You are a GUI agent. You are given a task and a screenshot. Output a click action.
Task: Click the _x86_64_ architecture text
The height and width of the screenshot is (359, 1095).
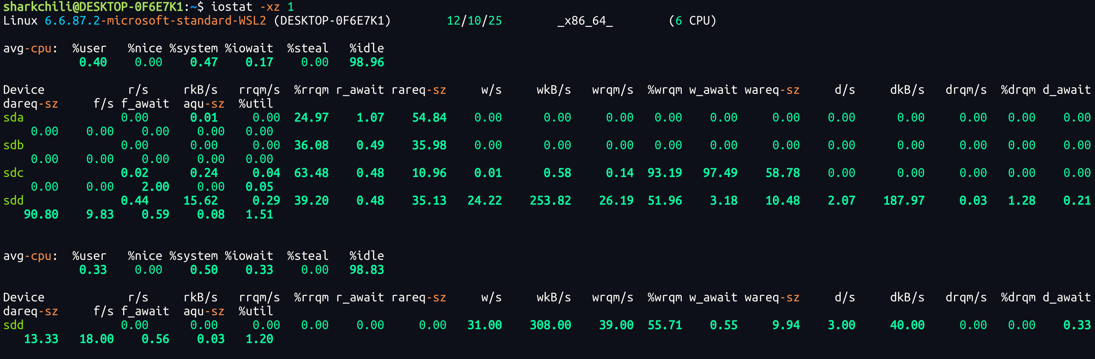[585, 21]
